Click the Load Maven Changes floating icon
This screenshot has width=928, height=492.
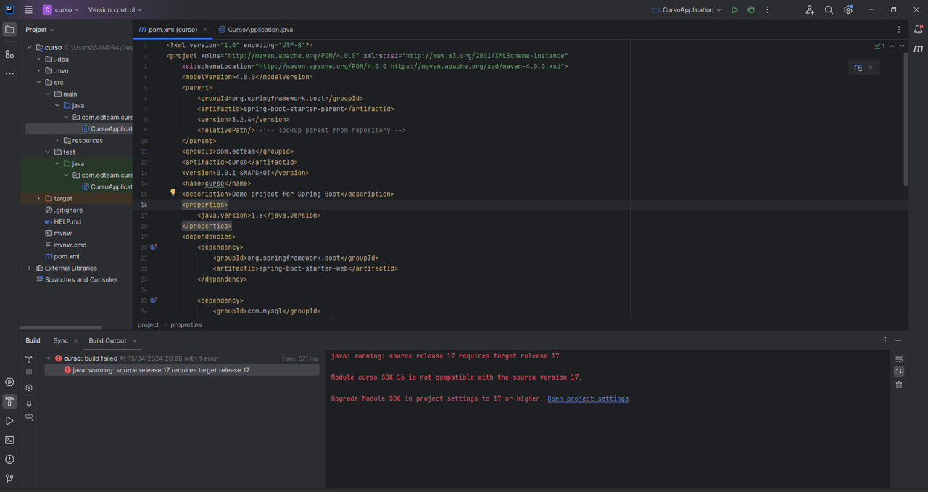point(858,67)
